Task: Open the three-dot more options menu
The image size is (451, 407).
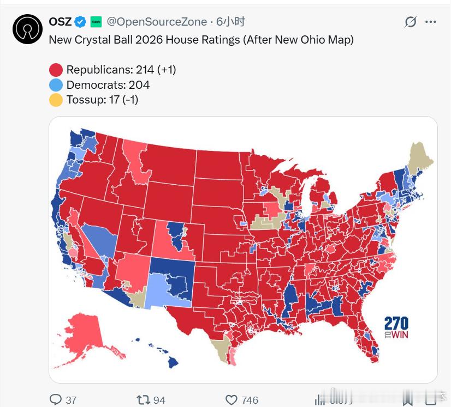Action: (431, 22)
